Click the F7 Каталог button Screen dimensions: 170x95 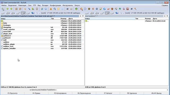[x=108, y=93]
